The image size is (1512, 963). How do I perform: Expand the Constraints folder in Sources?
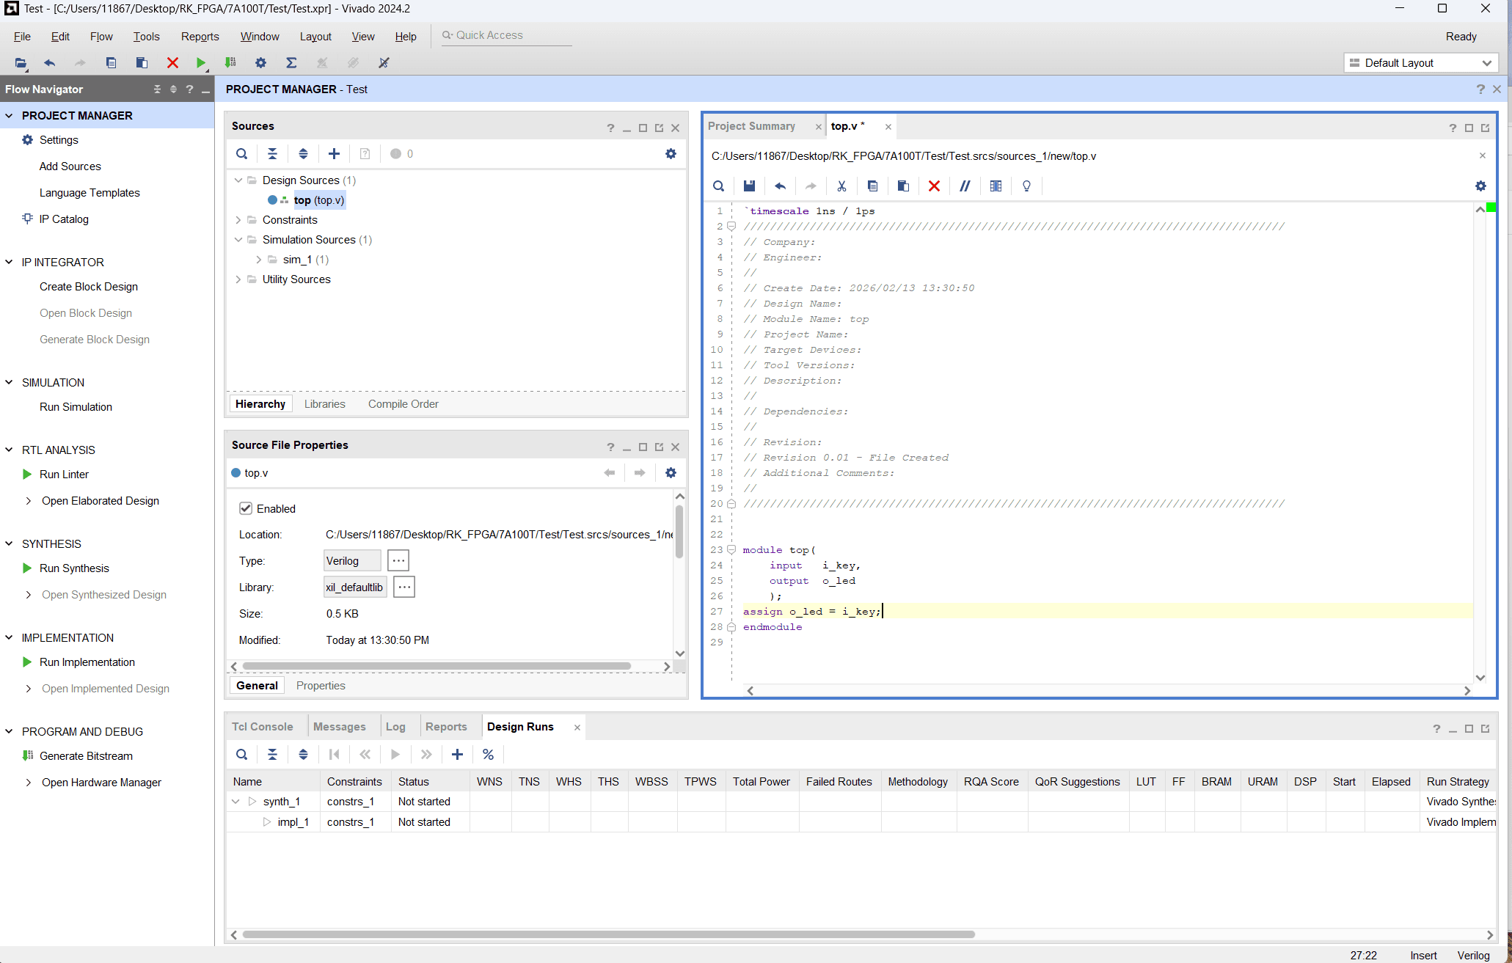pos(238,220)
